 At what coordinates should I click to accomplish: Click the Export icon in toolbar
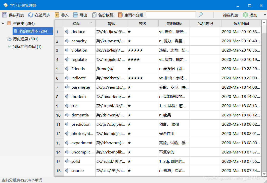[76, 15]
